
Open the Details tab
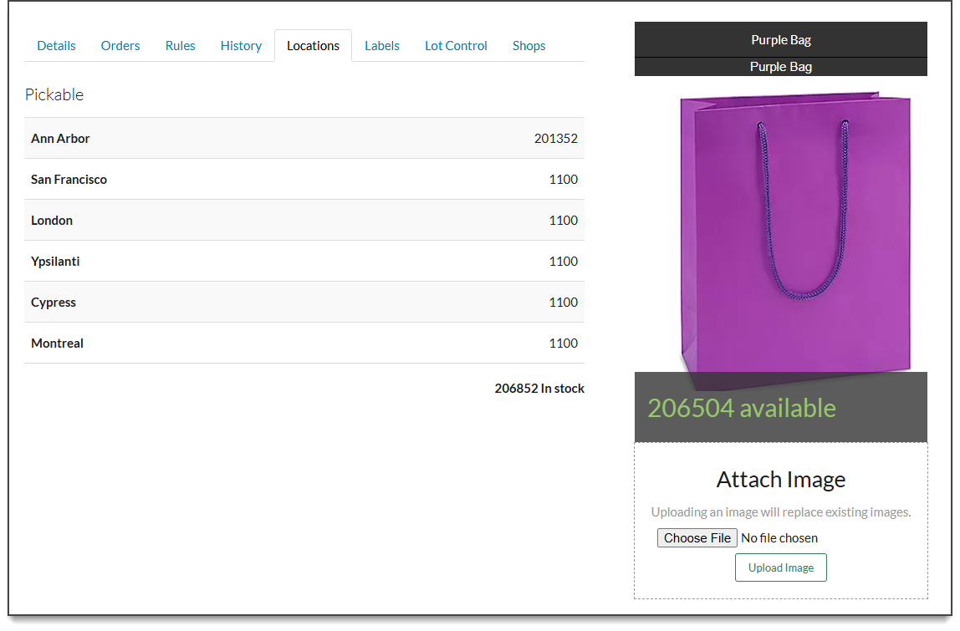[56, 46]
